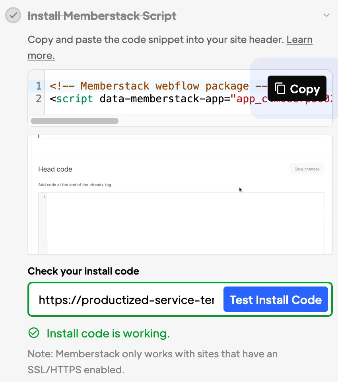338x382 pixels.
Task: Click the Head code editor area
Action: [x=181, y=223]
